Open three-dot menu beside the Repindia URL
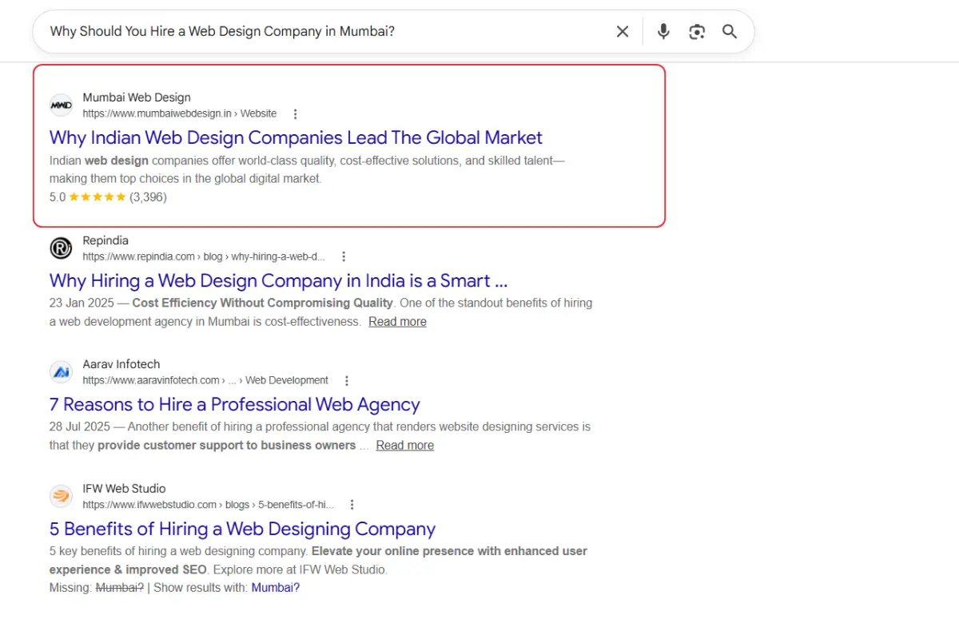Image resolution: width=959 pixels, height=639 pixels. click(x=344, y=257)
